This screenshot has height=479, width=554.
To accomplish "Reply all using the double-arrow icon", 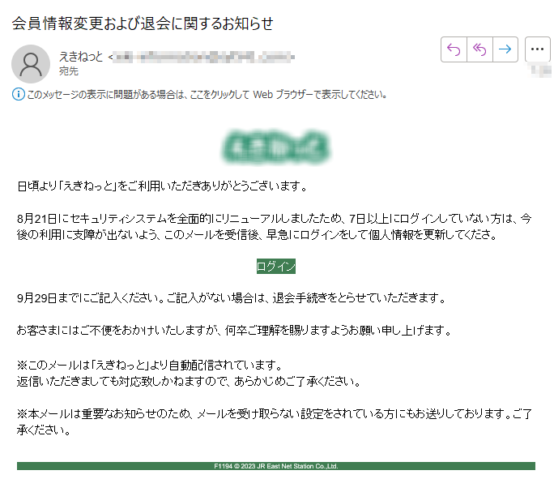I will tap(479, 49).
